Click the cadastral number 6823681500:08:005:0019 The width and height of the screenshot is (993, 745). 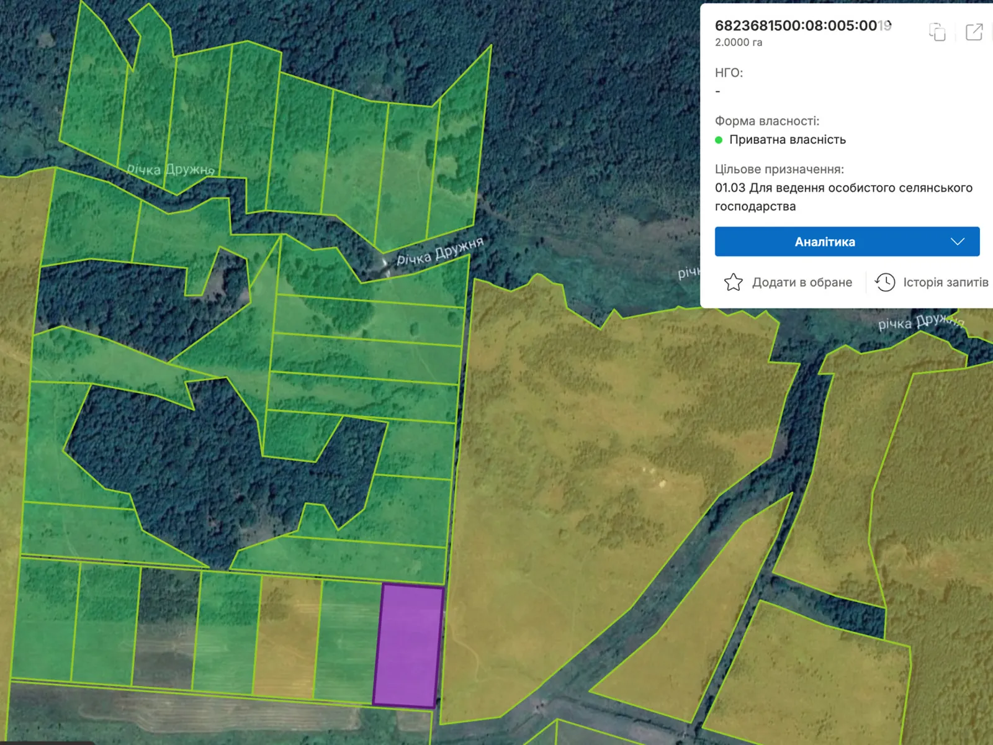click(802, 25)
